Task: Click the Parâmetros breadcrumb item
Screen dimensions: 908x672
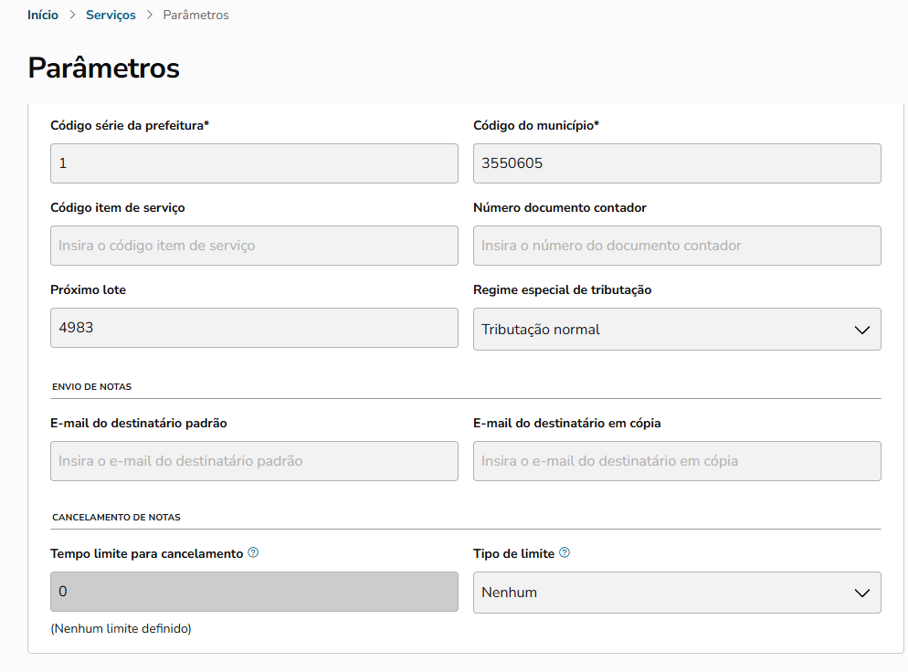Action: [195, 15]
